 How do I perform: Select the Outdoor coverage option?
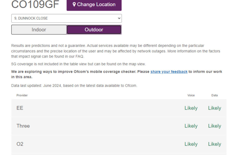(94, 30)
